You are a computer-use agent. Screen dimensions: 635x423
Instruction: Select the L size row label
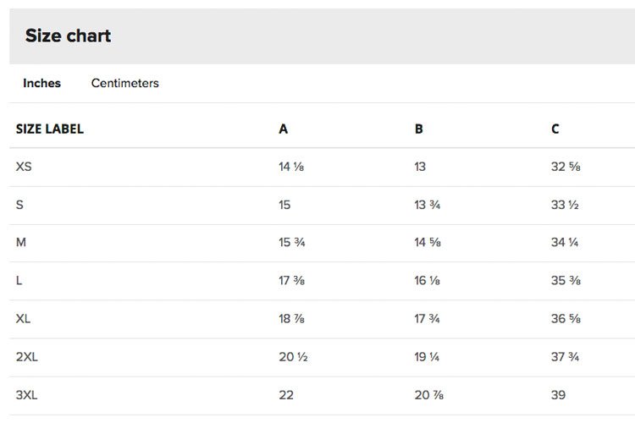(19, 280)
